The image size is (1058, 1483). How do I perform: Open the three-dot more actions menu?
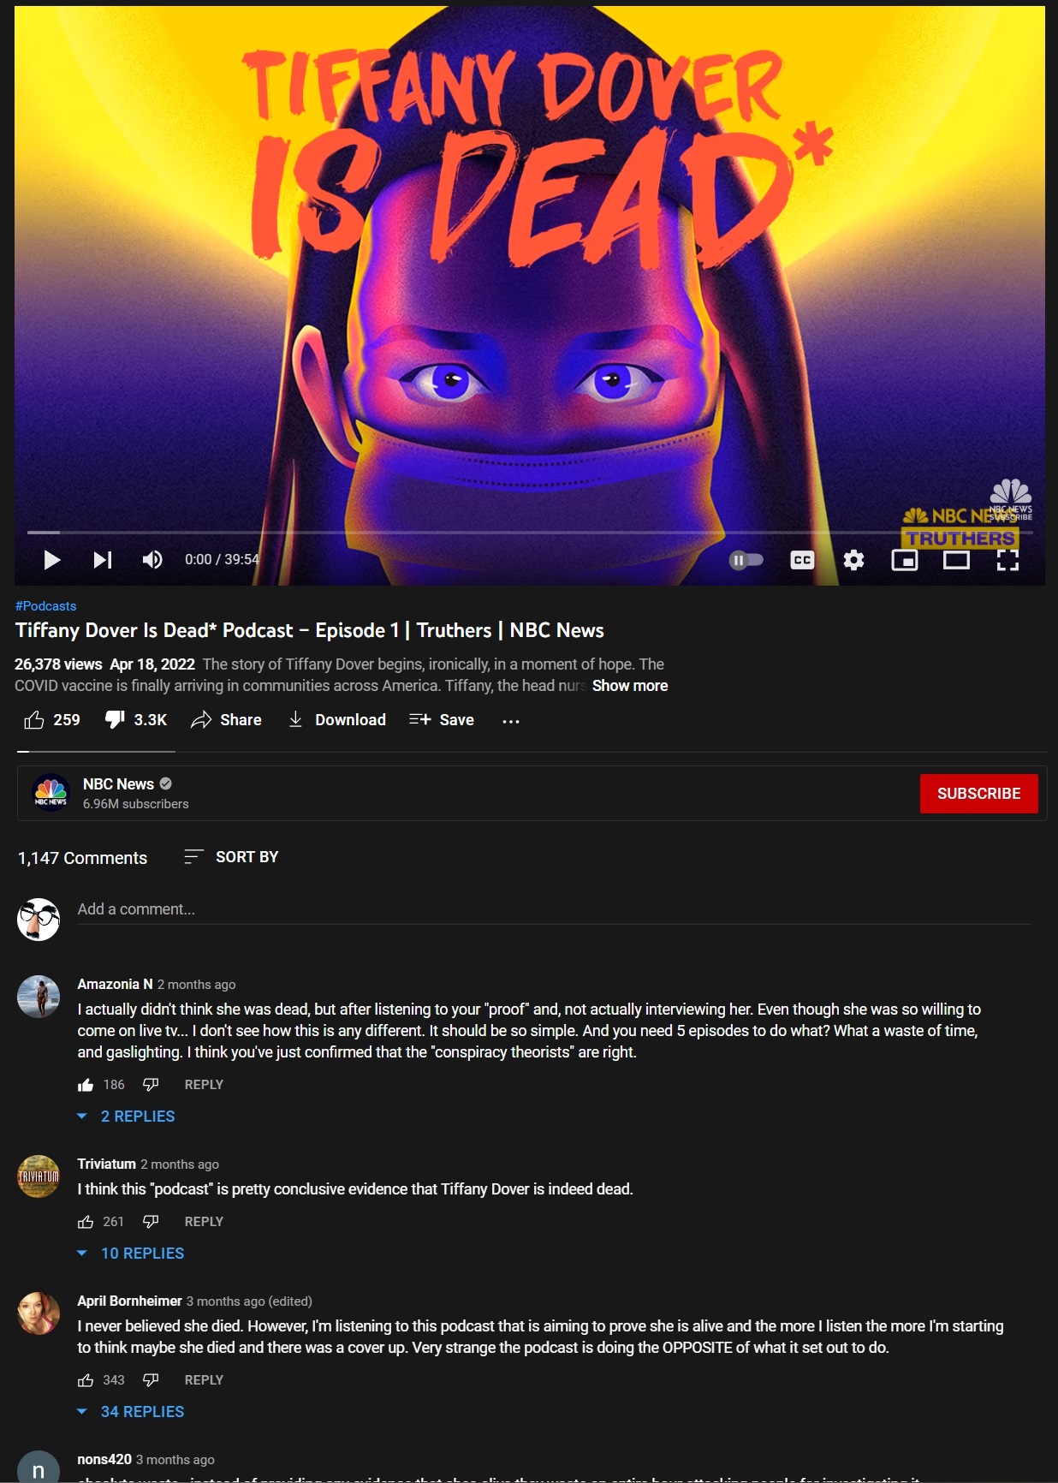click(511, 721)
